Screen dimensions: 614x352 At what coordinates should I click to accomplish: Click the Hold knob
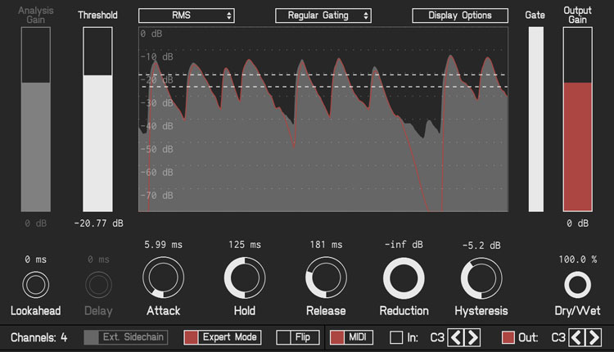pos(244,279)
